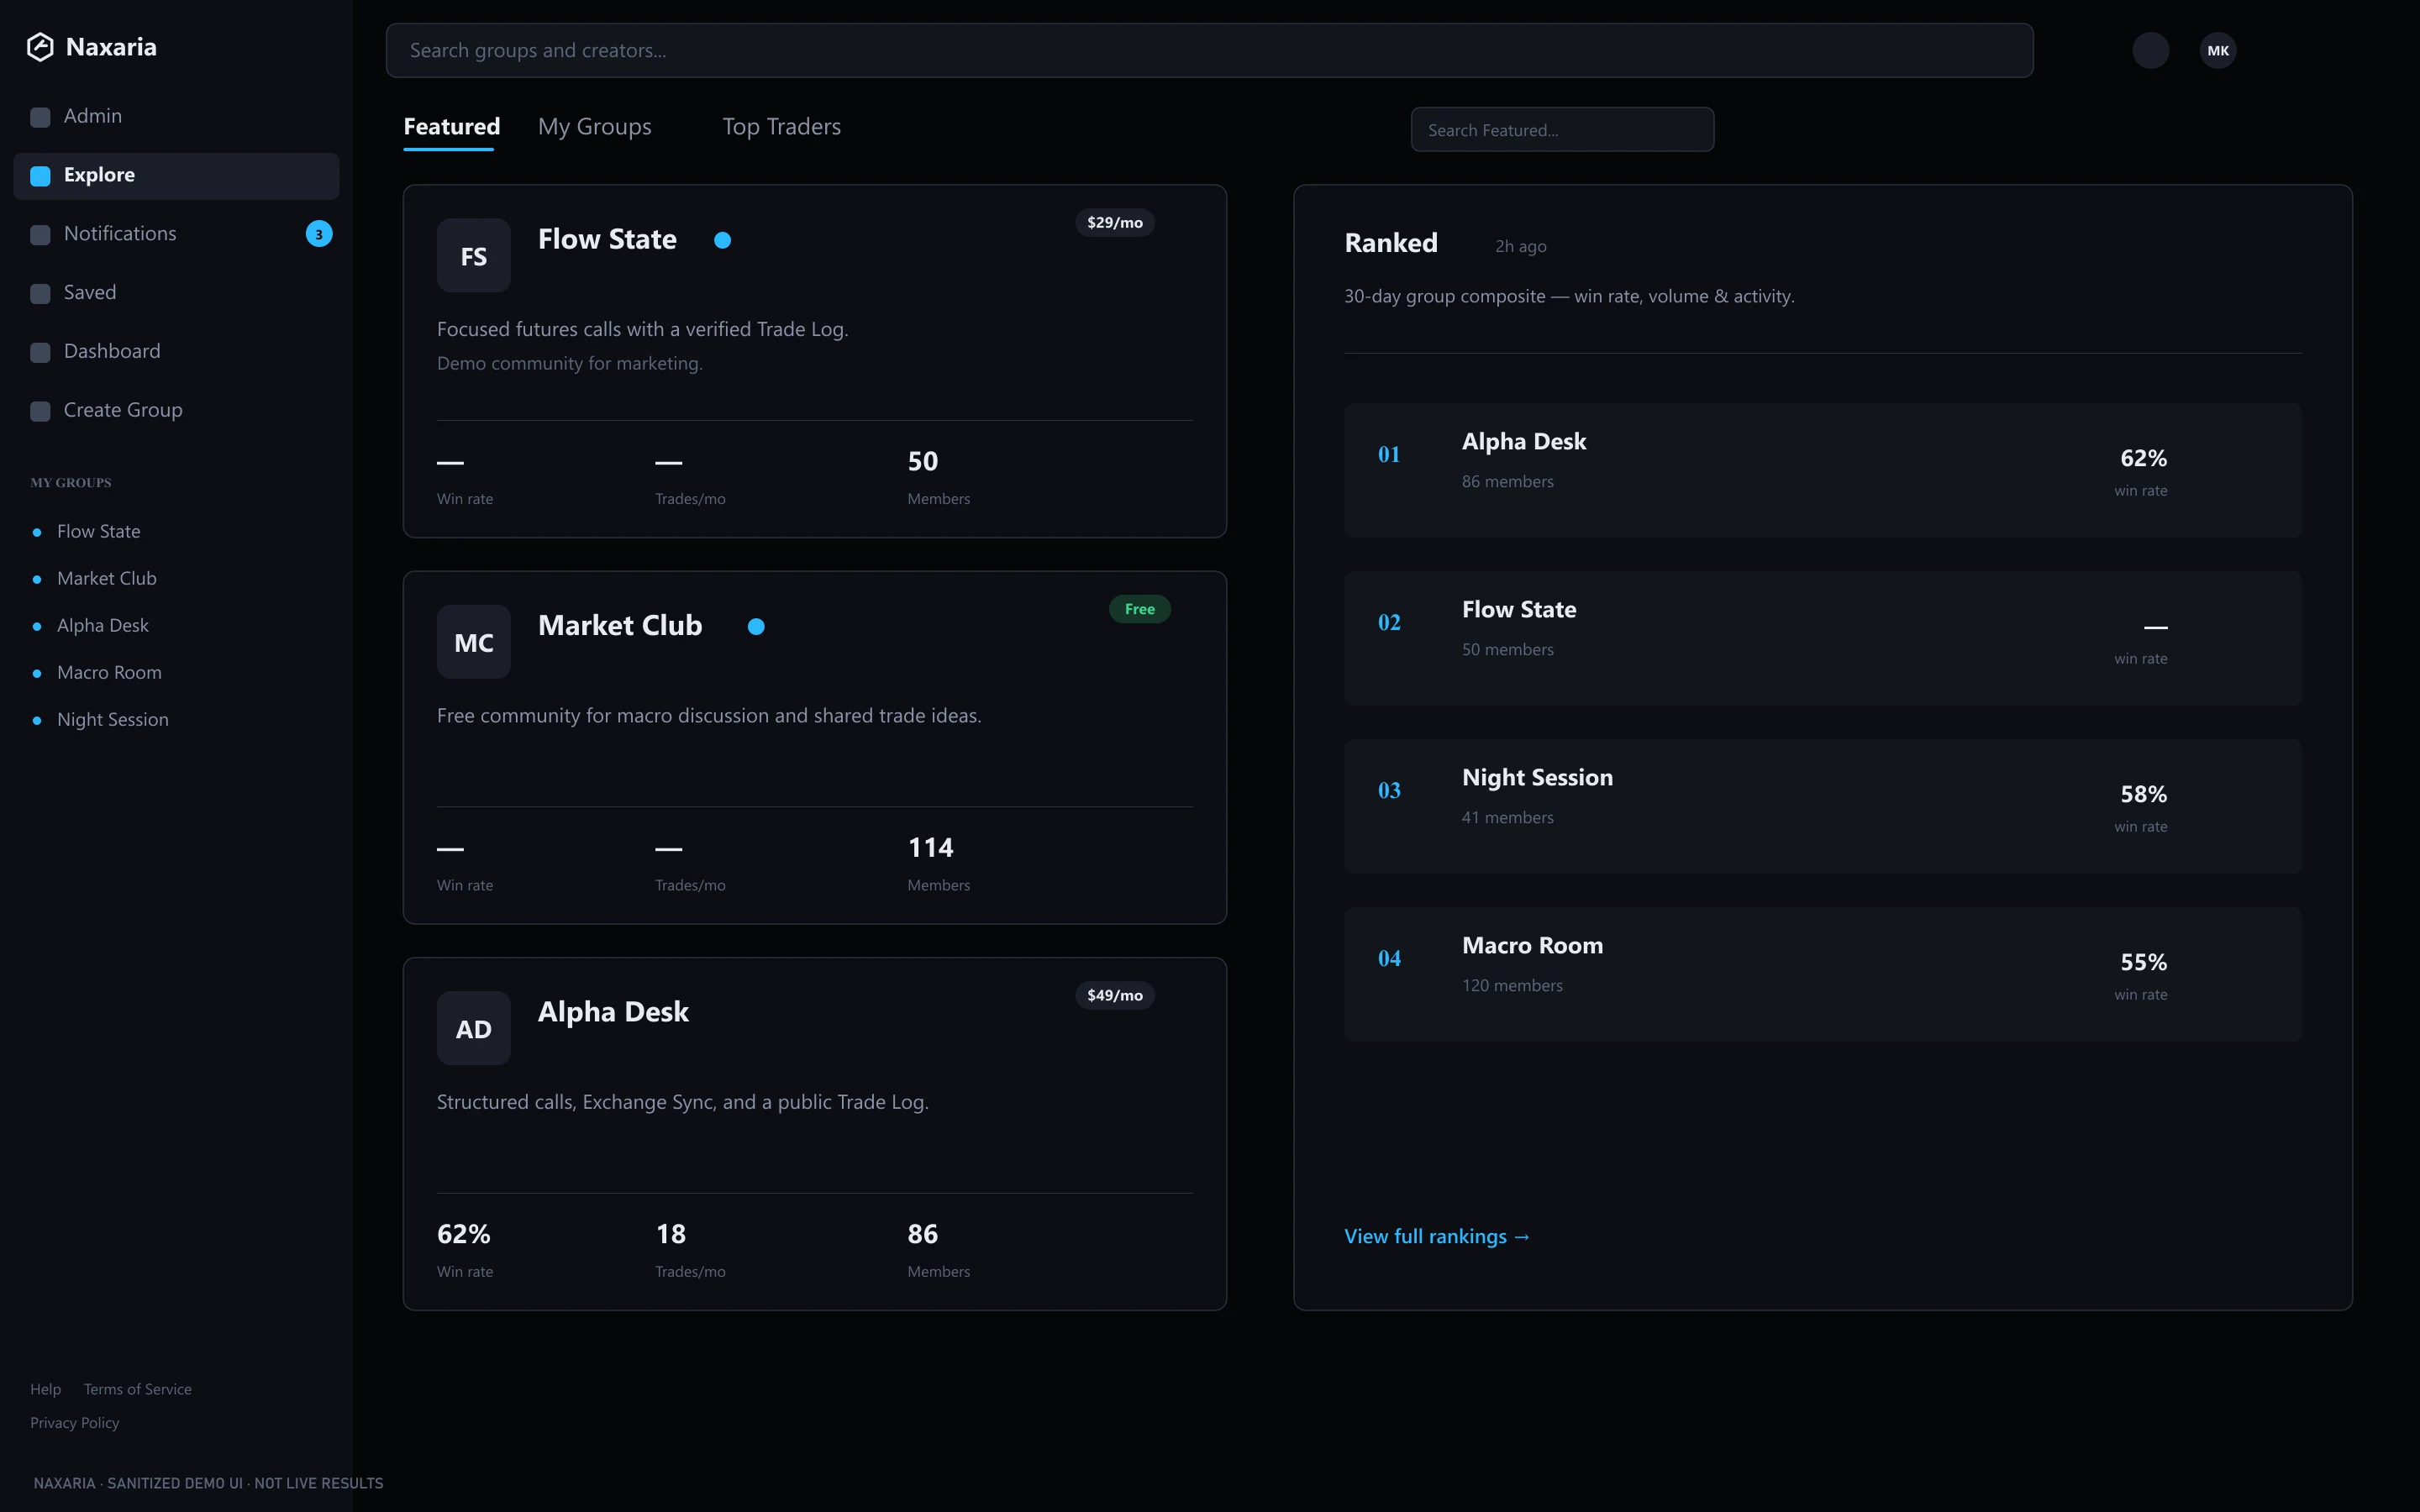Switch to the Featured tab

click(451, 127)
